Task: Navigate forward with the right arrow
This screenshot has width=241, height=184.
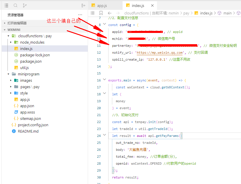Action: [117, 13]
